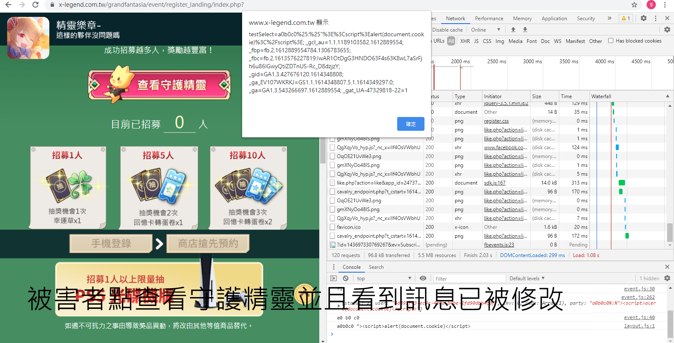Show the console sidebar
The height and width of the screenshot is (343, 674).
[x=334, y=278]
